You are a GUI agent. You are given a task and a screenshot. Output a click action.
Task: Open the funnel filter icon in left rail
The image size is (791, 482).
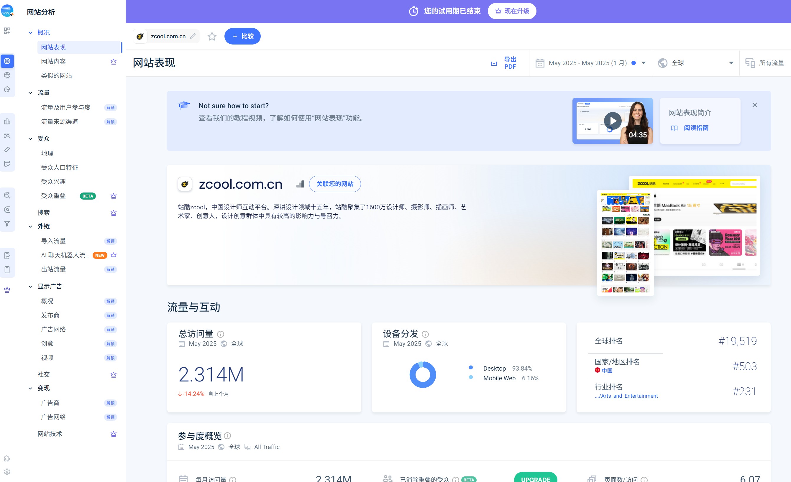tap(7, 224)
